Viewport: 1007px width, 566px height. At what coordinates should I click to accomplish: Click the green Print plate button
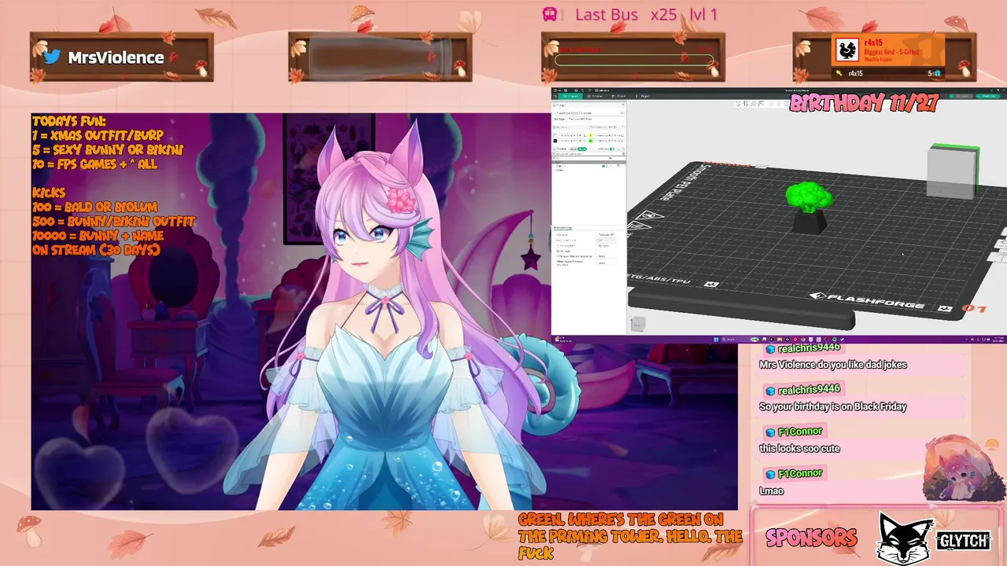pyautogui.click(x=988, y=96)
